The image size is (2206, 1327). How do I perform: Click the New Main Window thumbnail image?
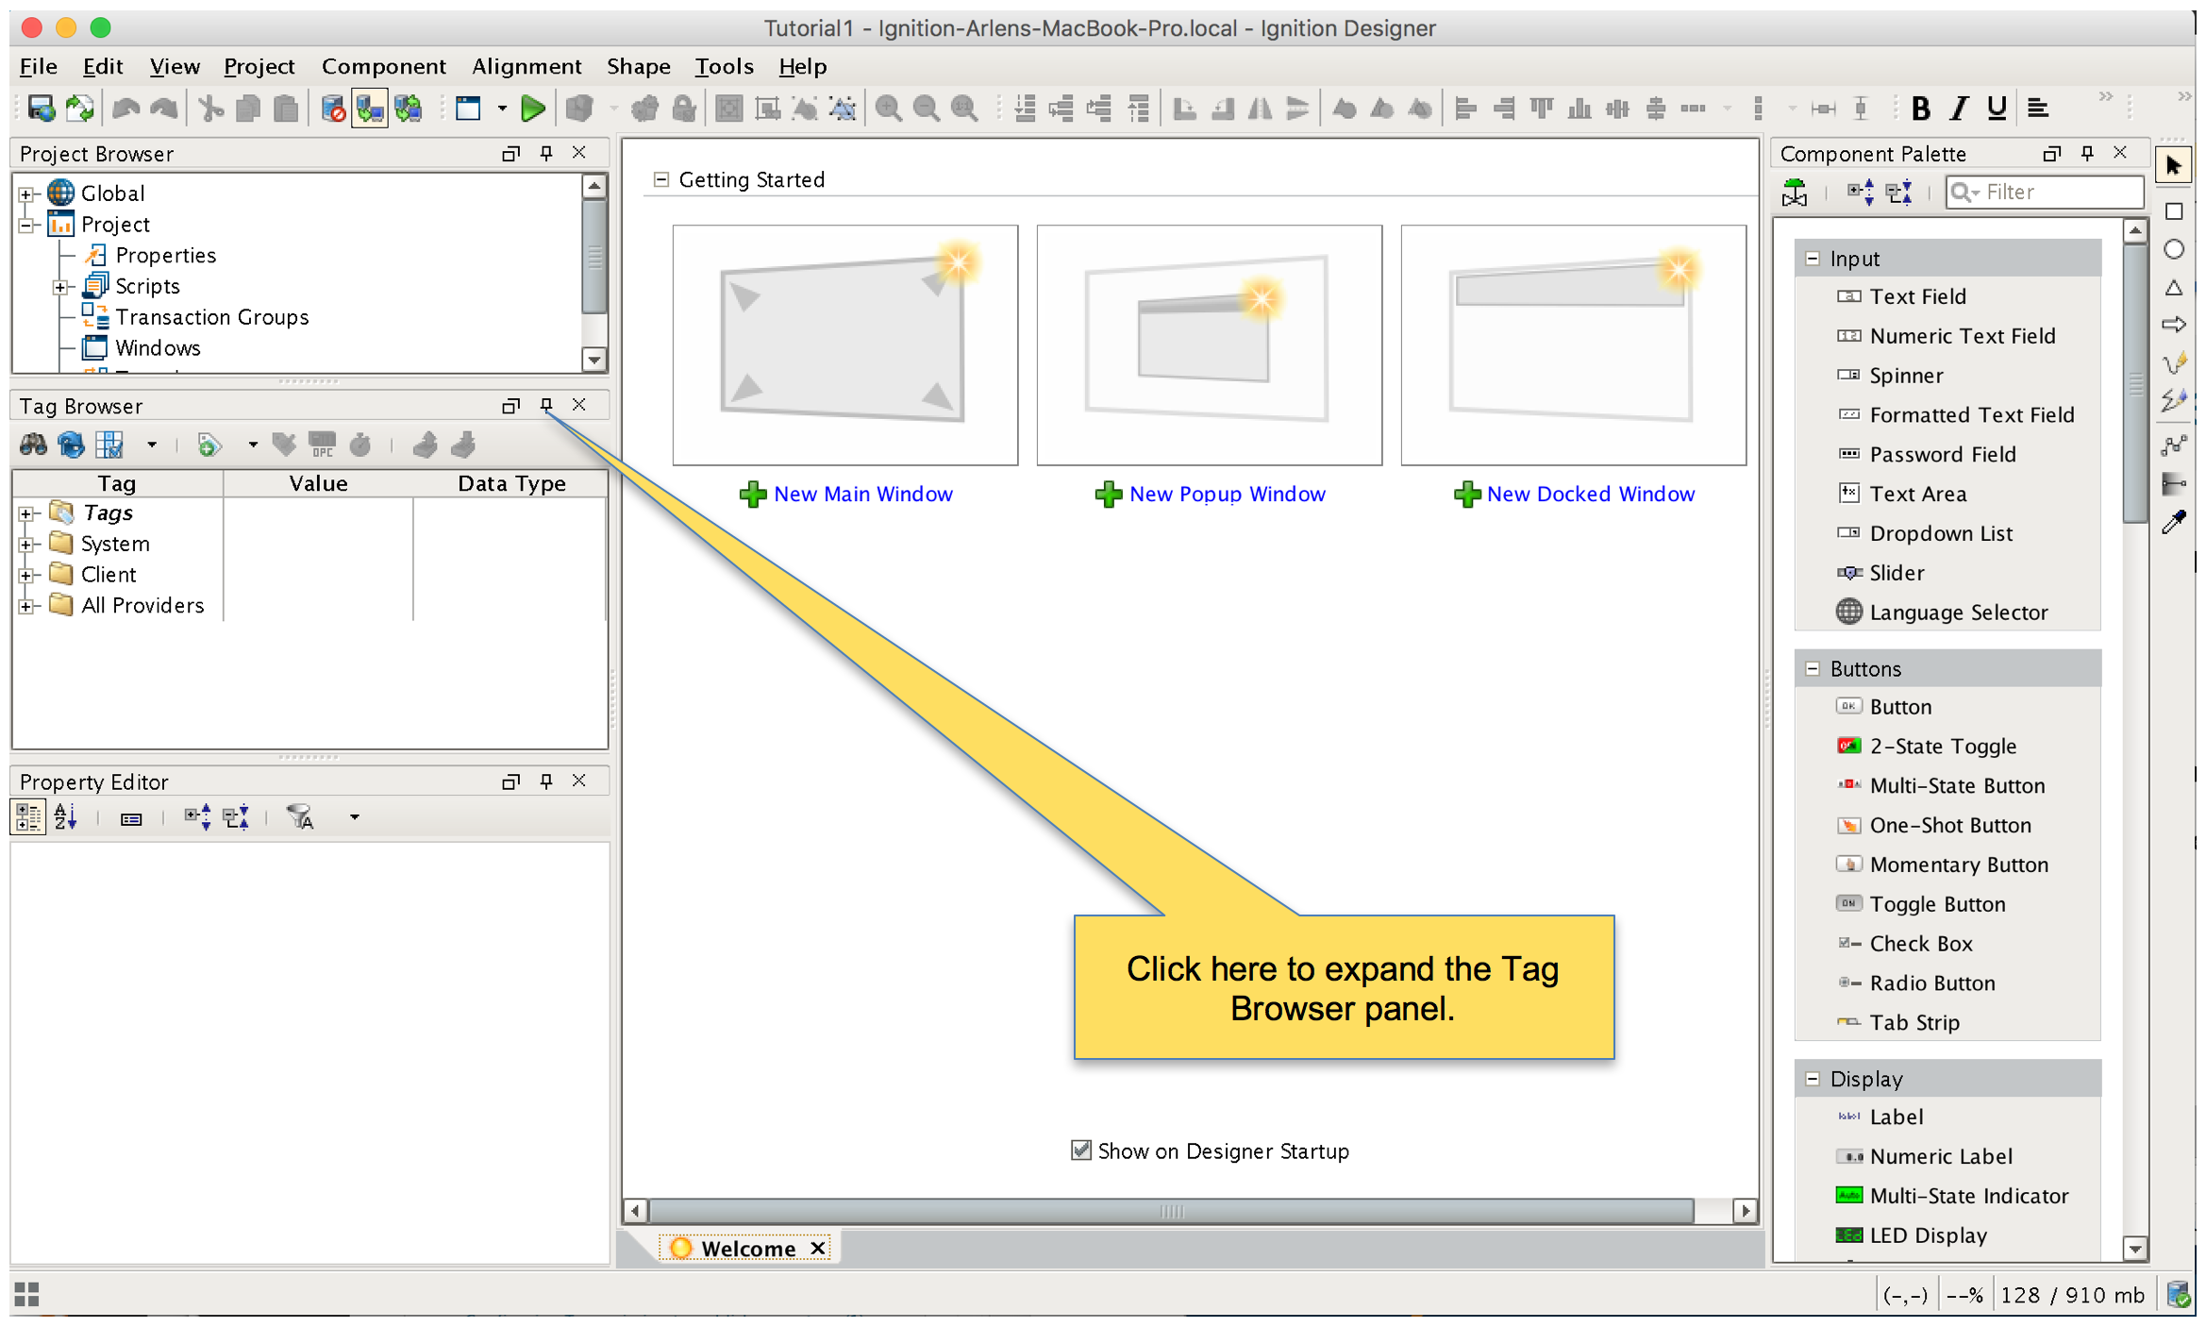(844, 344)
